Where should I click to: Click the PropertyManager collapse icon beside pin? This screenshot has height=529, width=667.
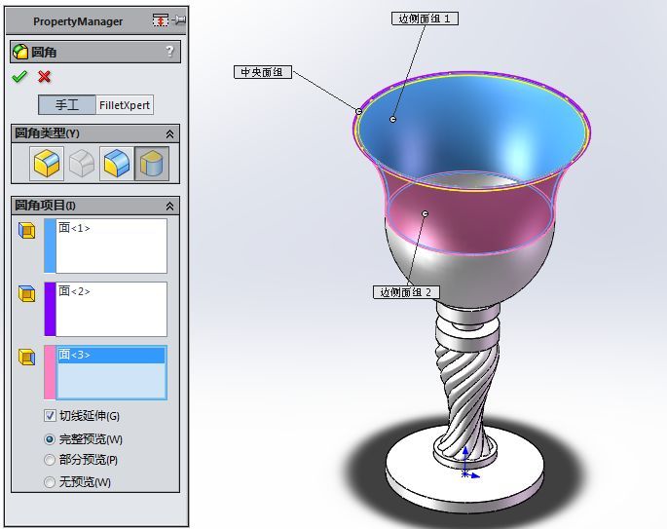point(161,20)
